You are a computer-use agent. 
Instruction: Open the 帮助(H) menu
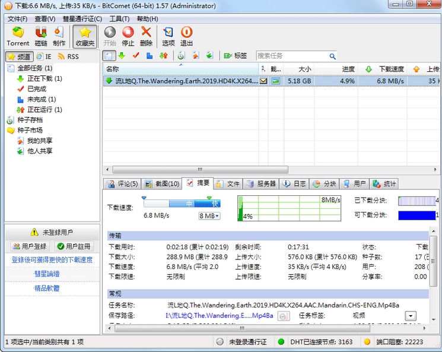[x=147, y=19]
